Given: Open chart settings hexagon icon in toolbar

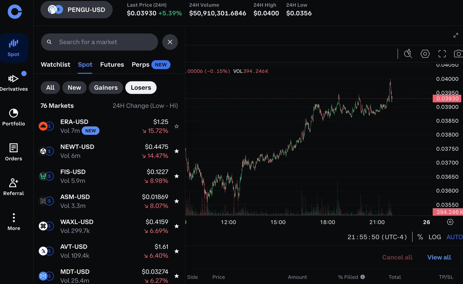Looking at the screenshot, I should (x=425, y=54).
